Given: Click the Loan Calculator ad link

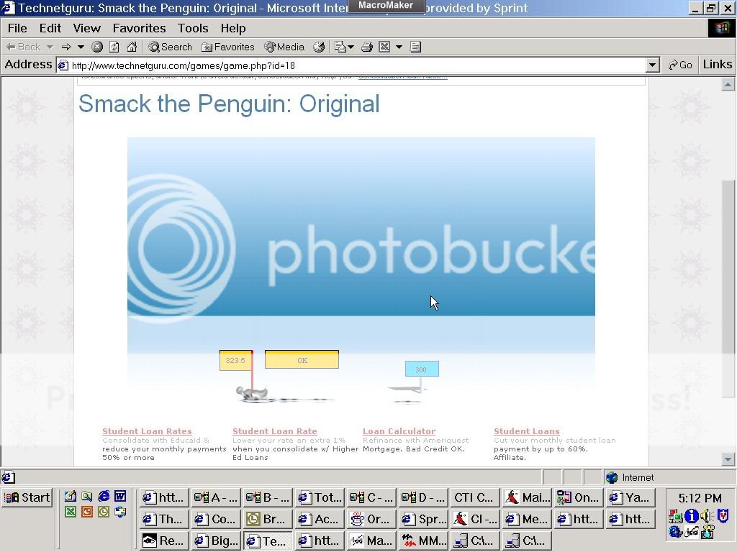Looking at the screenshot, I should pos(399,431).
